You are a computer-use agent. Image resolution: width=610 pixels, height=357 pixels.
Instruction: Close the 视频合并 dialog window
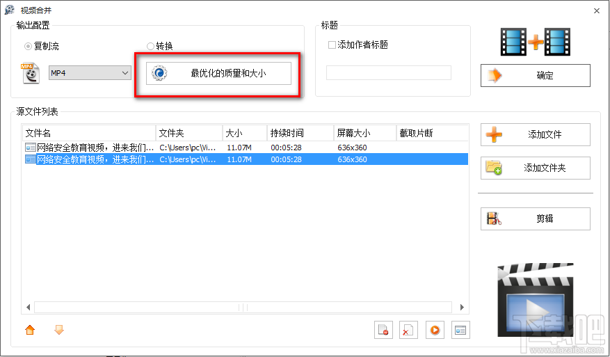tap(596, 11)
